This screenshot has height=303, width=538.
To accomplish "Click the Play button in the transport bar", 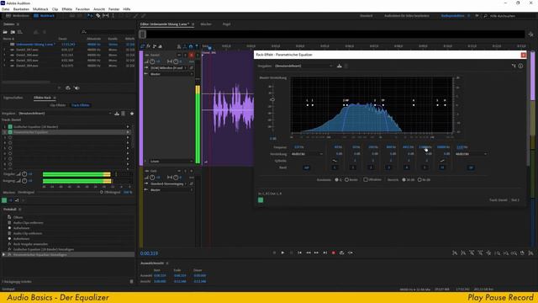I will click(x=282, y=252).
